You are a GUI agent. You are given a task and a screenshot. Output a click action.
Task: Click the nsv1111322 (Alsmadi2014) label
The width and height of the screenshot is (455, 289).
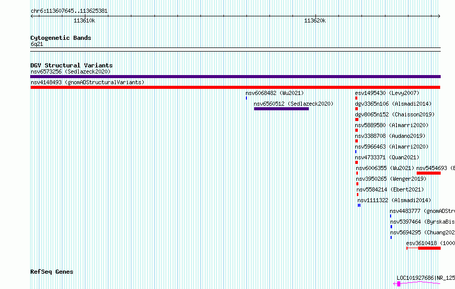[394, 200]
